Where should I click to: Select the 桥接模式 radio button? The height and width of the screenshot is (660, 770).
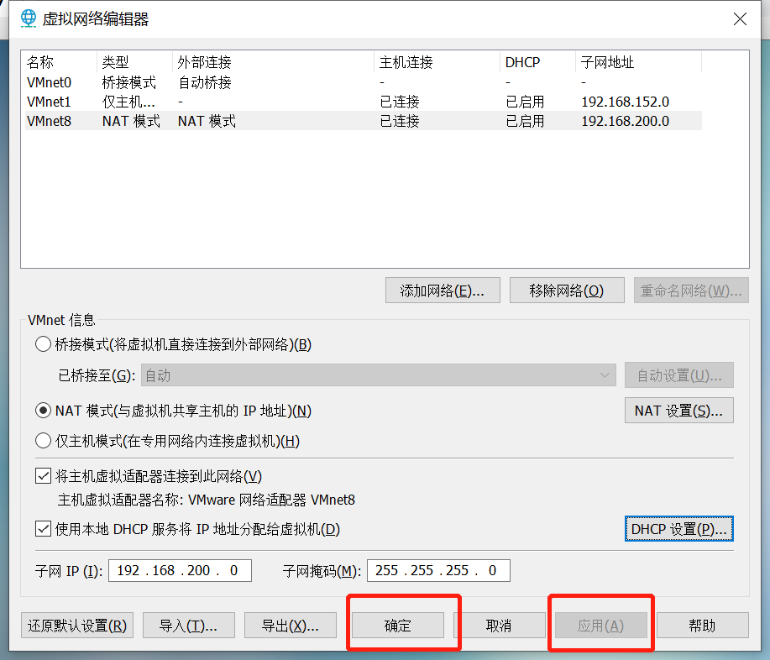pyautogui.click(x=43, y=344)
